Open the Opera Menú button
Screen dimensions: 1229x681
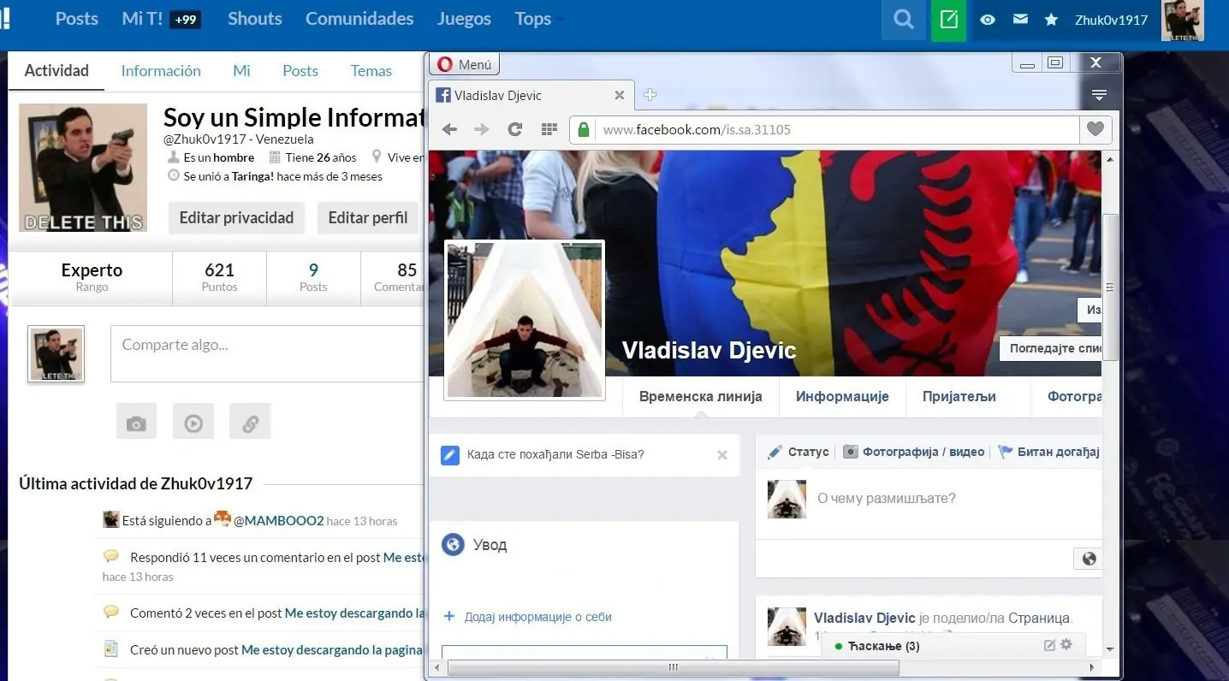[466, 64]
